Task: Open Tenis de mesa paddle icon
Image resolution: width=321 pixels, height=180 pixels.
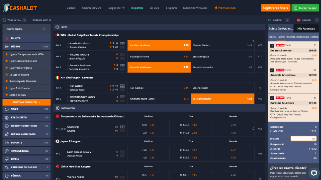Action: (7, 151)
